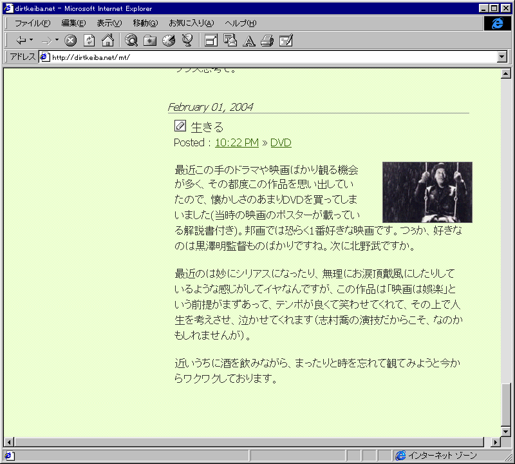
Task: Open the DVD category link
Action: [281, 142]
